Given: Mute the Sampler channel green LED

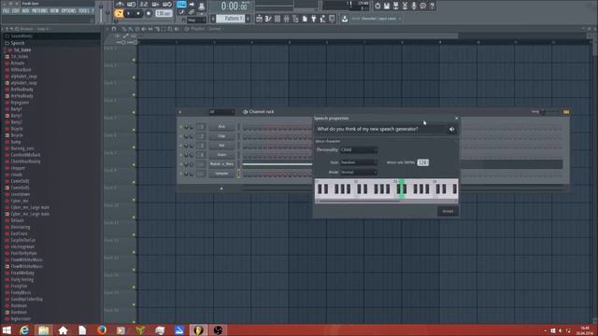Looking at the screenshot, I should (x=181, y=174).
